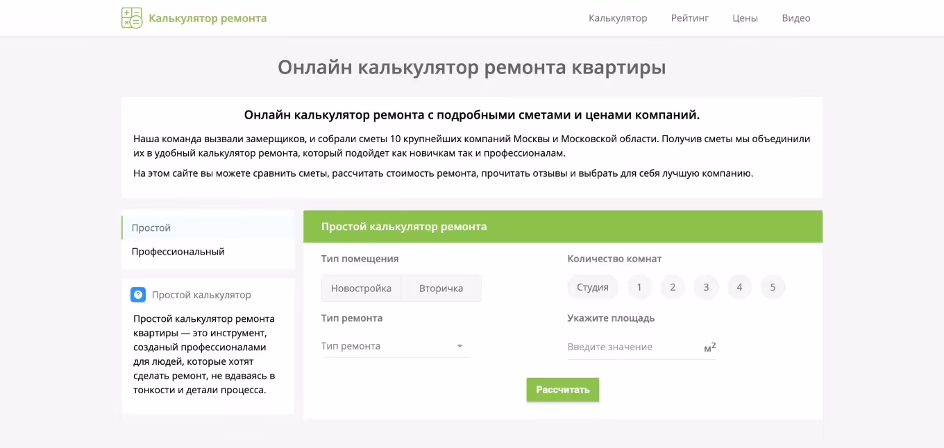The width and height of the screenshot is (944, 448).
Task: Open the Рейтинг menu item
Action: click(689, 18)
